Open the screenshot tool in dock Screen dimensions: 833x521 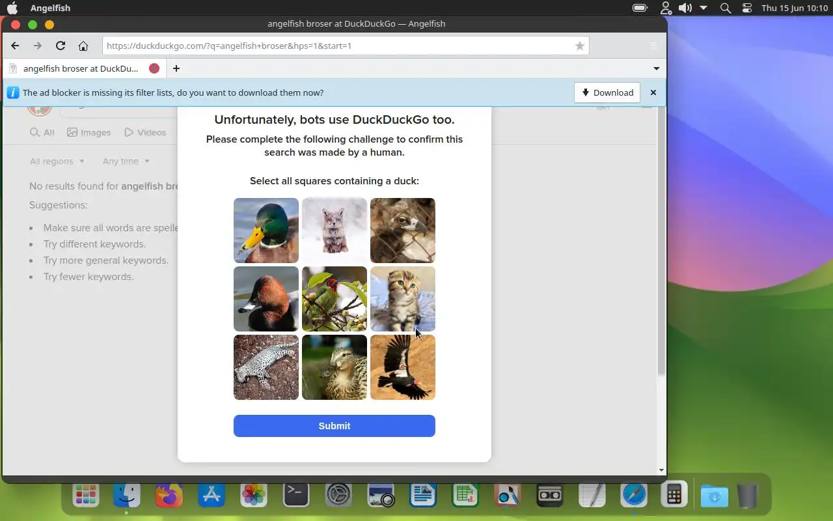click(x=381, y=495)
